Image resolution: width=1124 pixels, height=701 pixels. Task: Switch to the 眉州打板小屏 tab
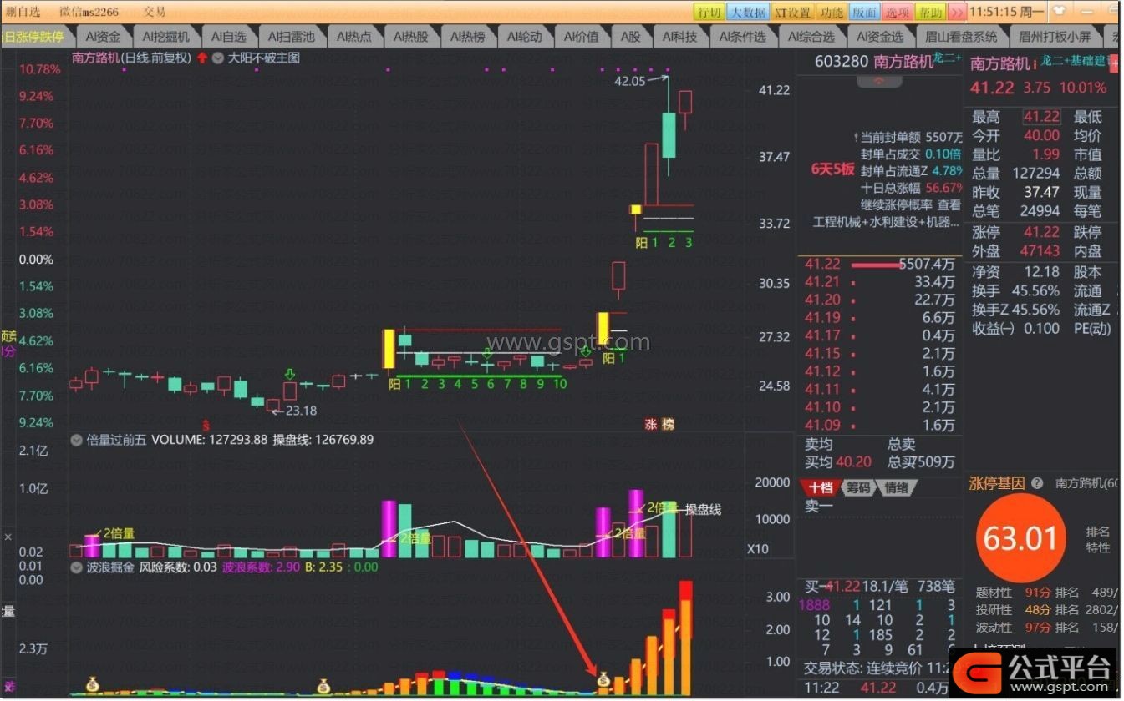tap(1055, 37)
